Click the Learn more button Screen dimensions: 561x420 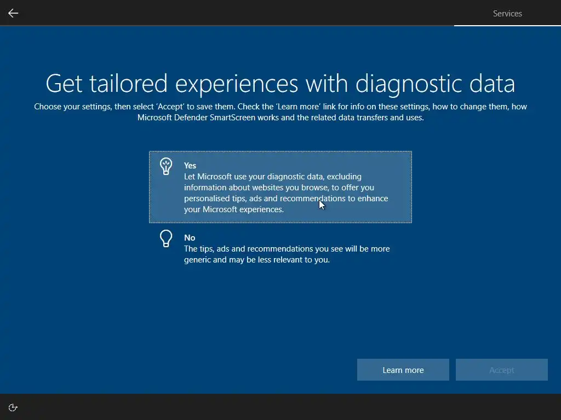tap(403, 370)
